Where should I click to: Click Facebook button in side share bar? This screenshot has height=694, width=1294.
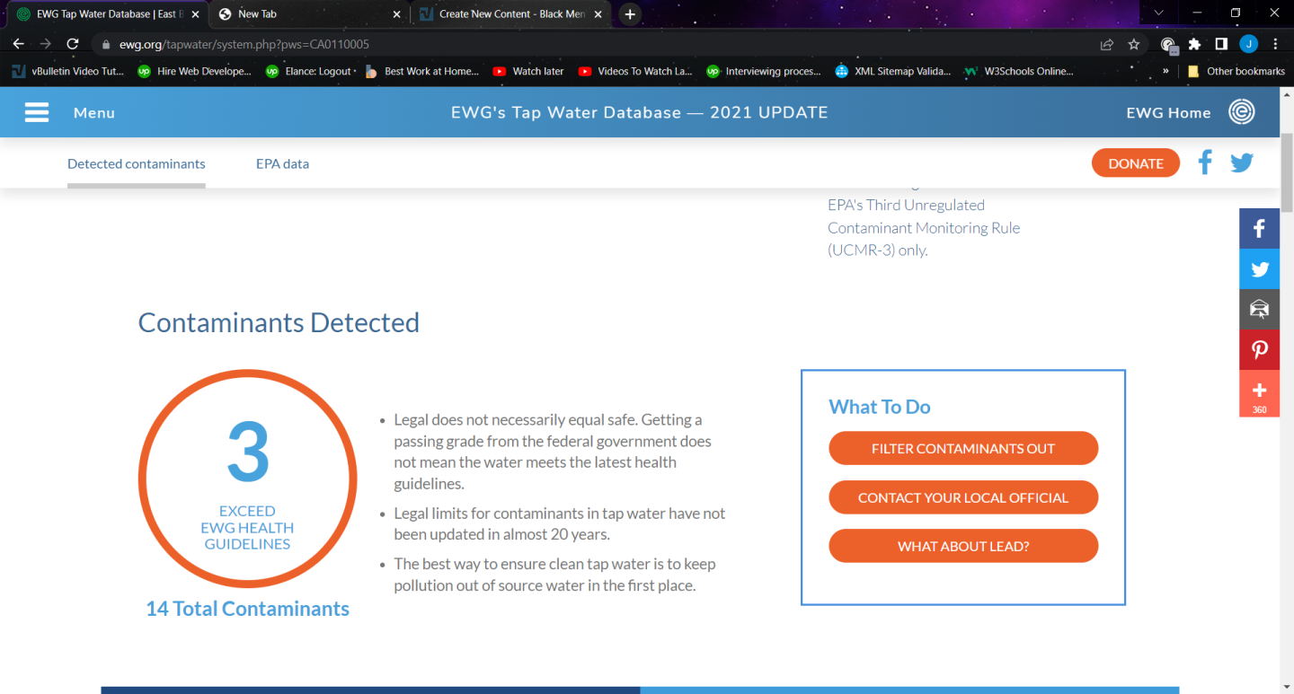[x=1259, y=229]
